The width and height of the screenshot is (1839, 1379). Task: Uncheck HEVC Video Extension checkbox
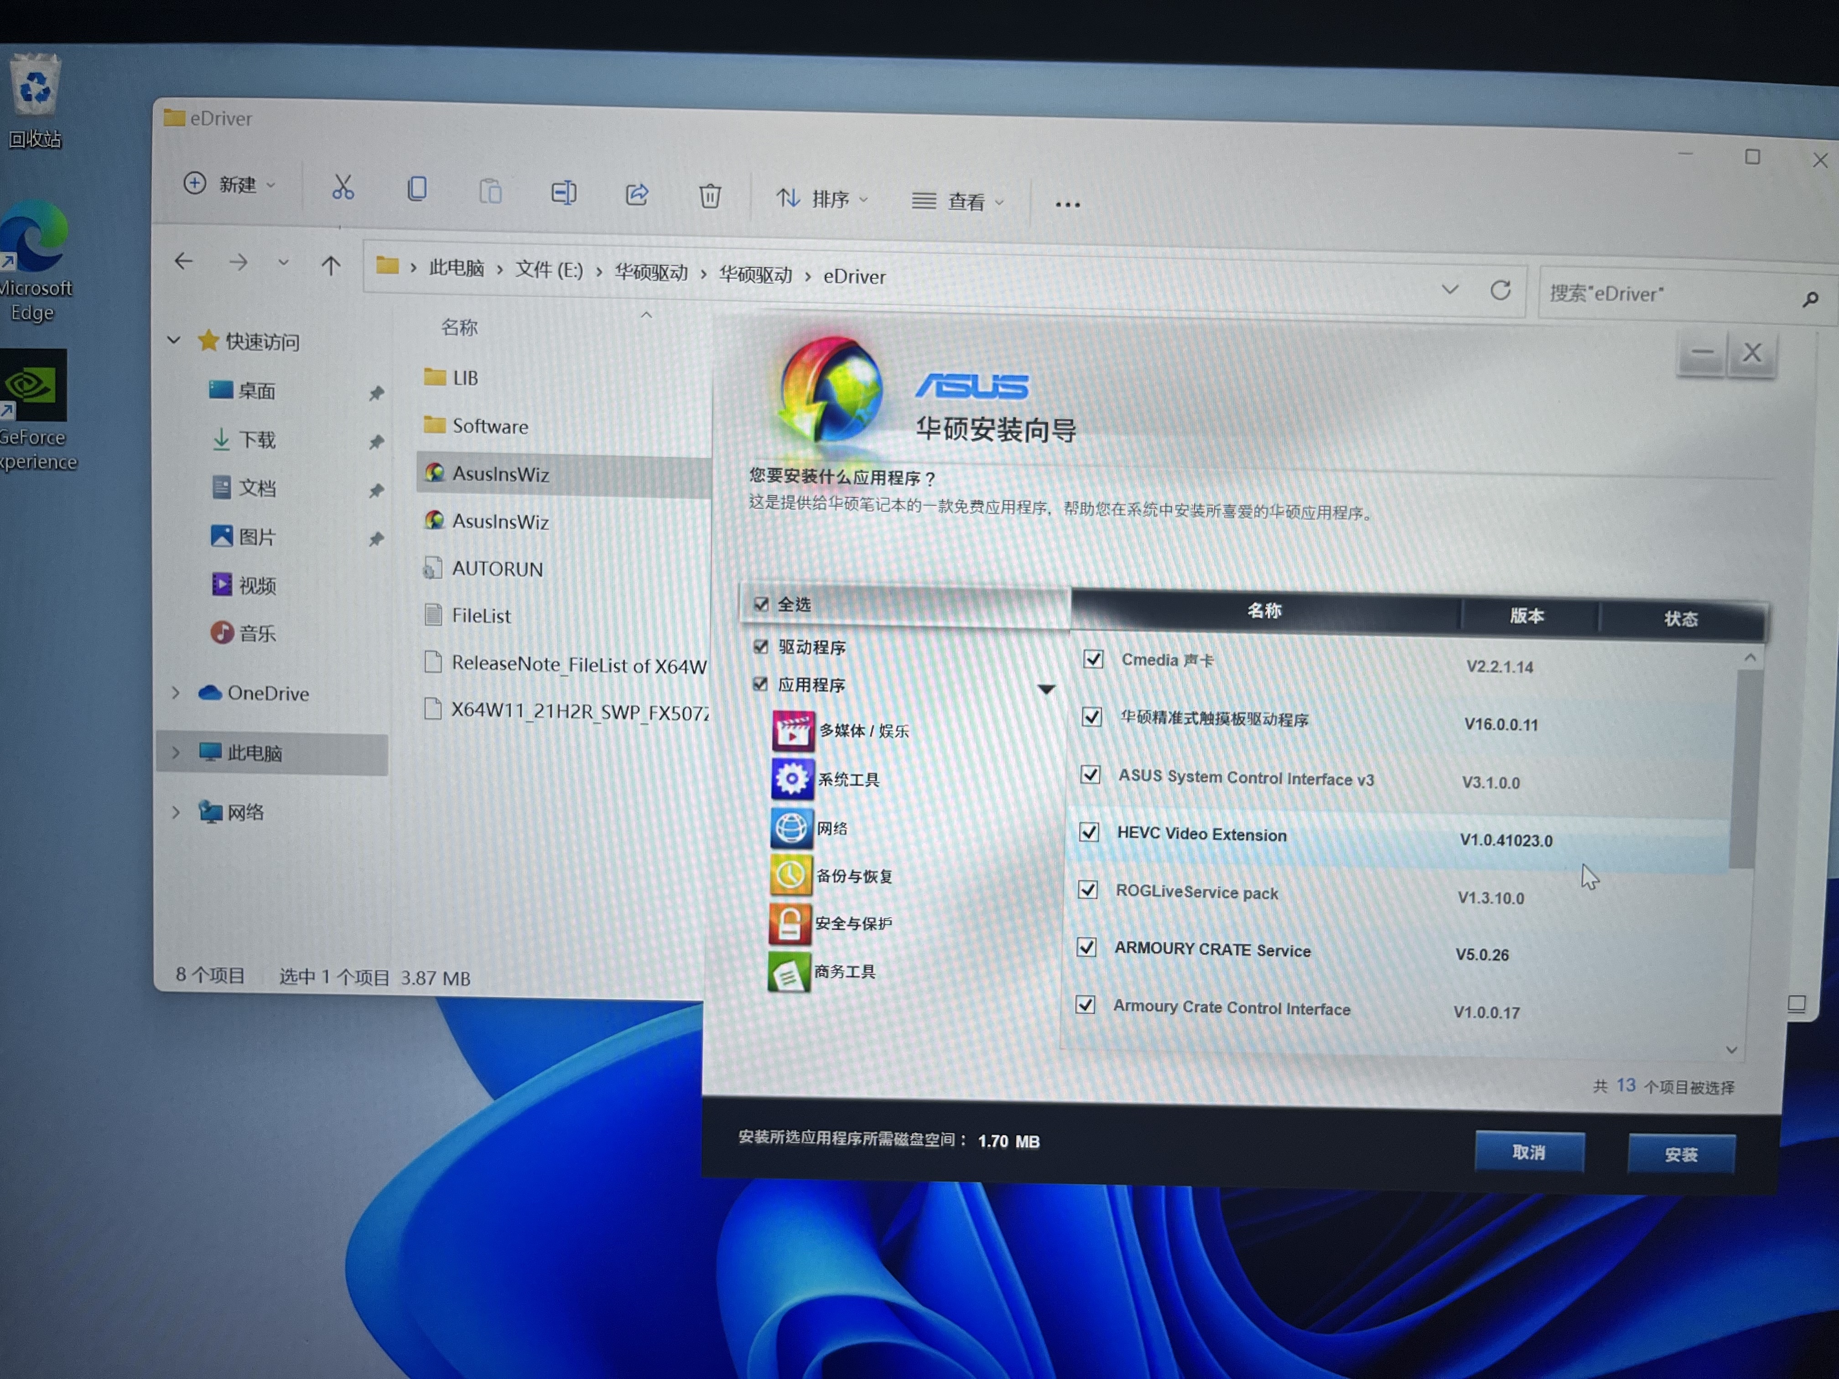(x=1088, y=832)
